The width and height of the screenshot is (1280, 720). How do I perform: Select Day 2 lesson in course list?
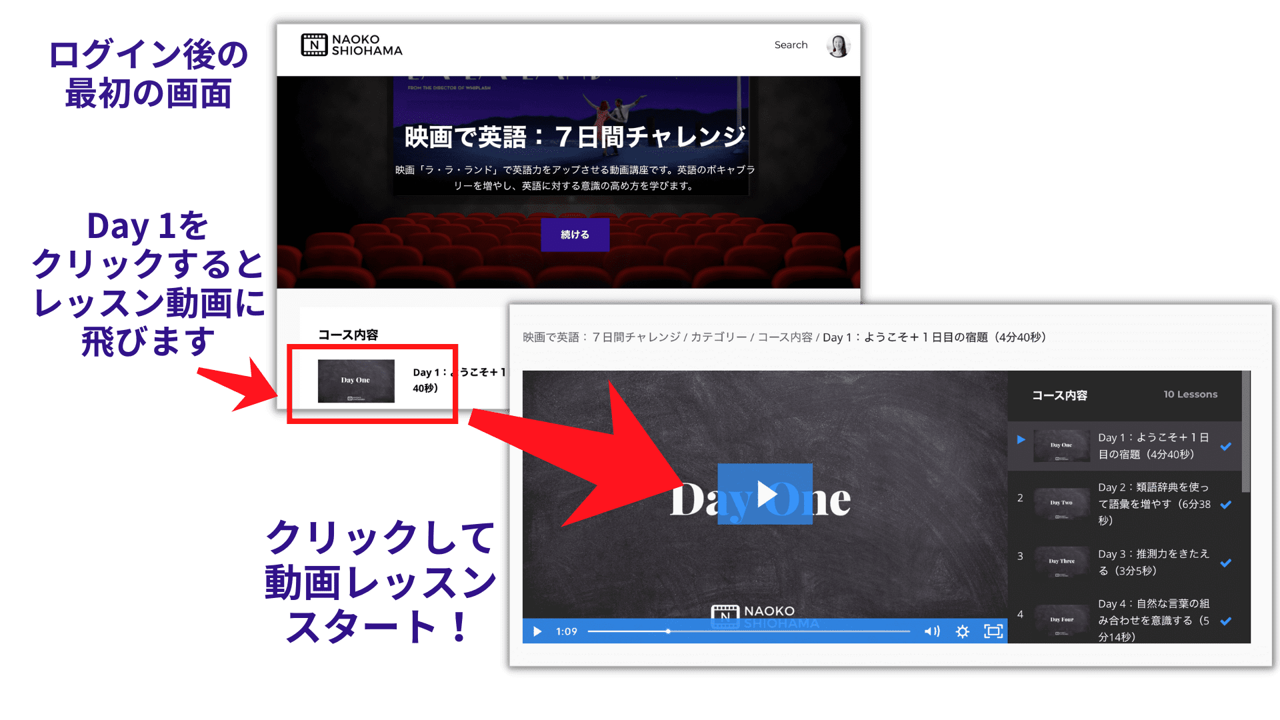[x=1153, y=504]
